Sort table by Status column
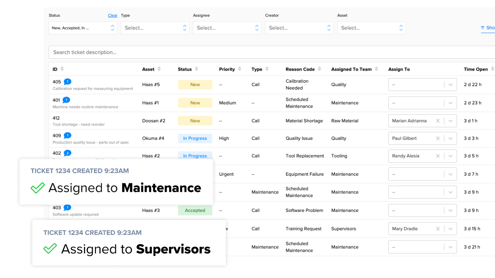The height and width of the screenshot is (278, 495). pos(196,69)
